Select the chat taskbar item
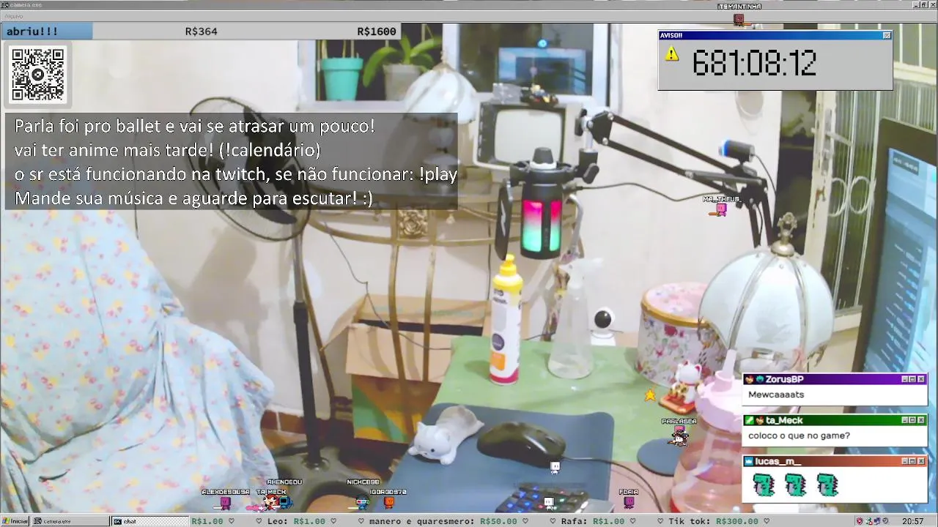Viewport: 938px width, 527px height. tap(149, 521)
